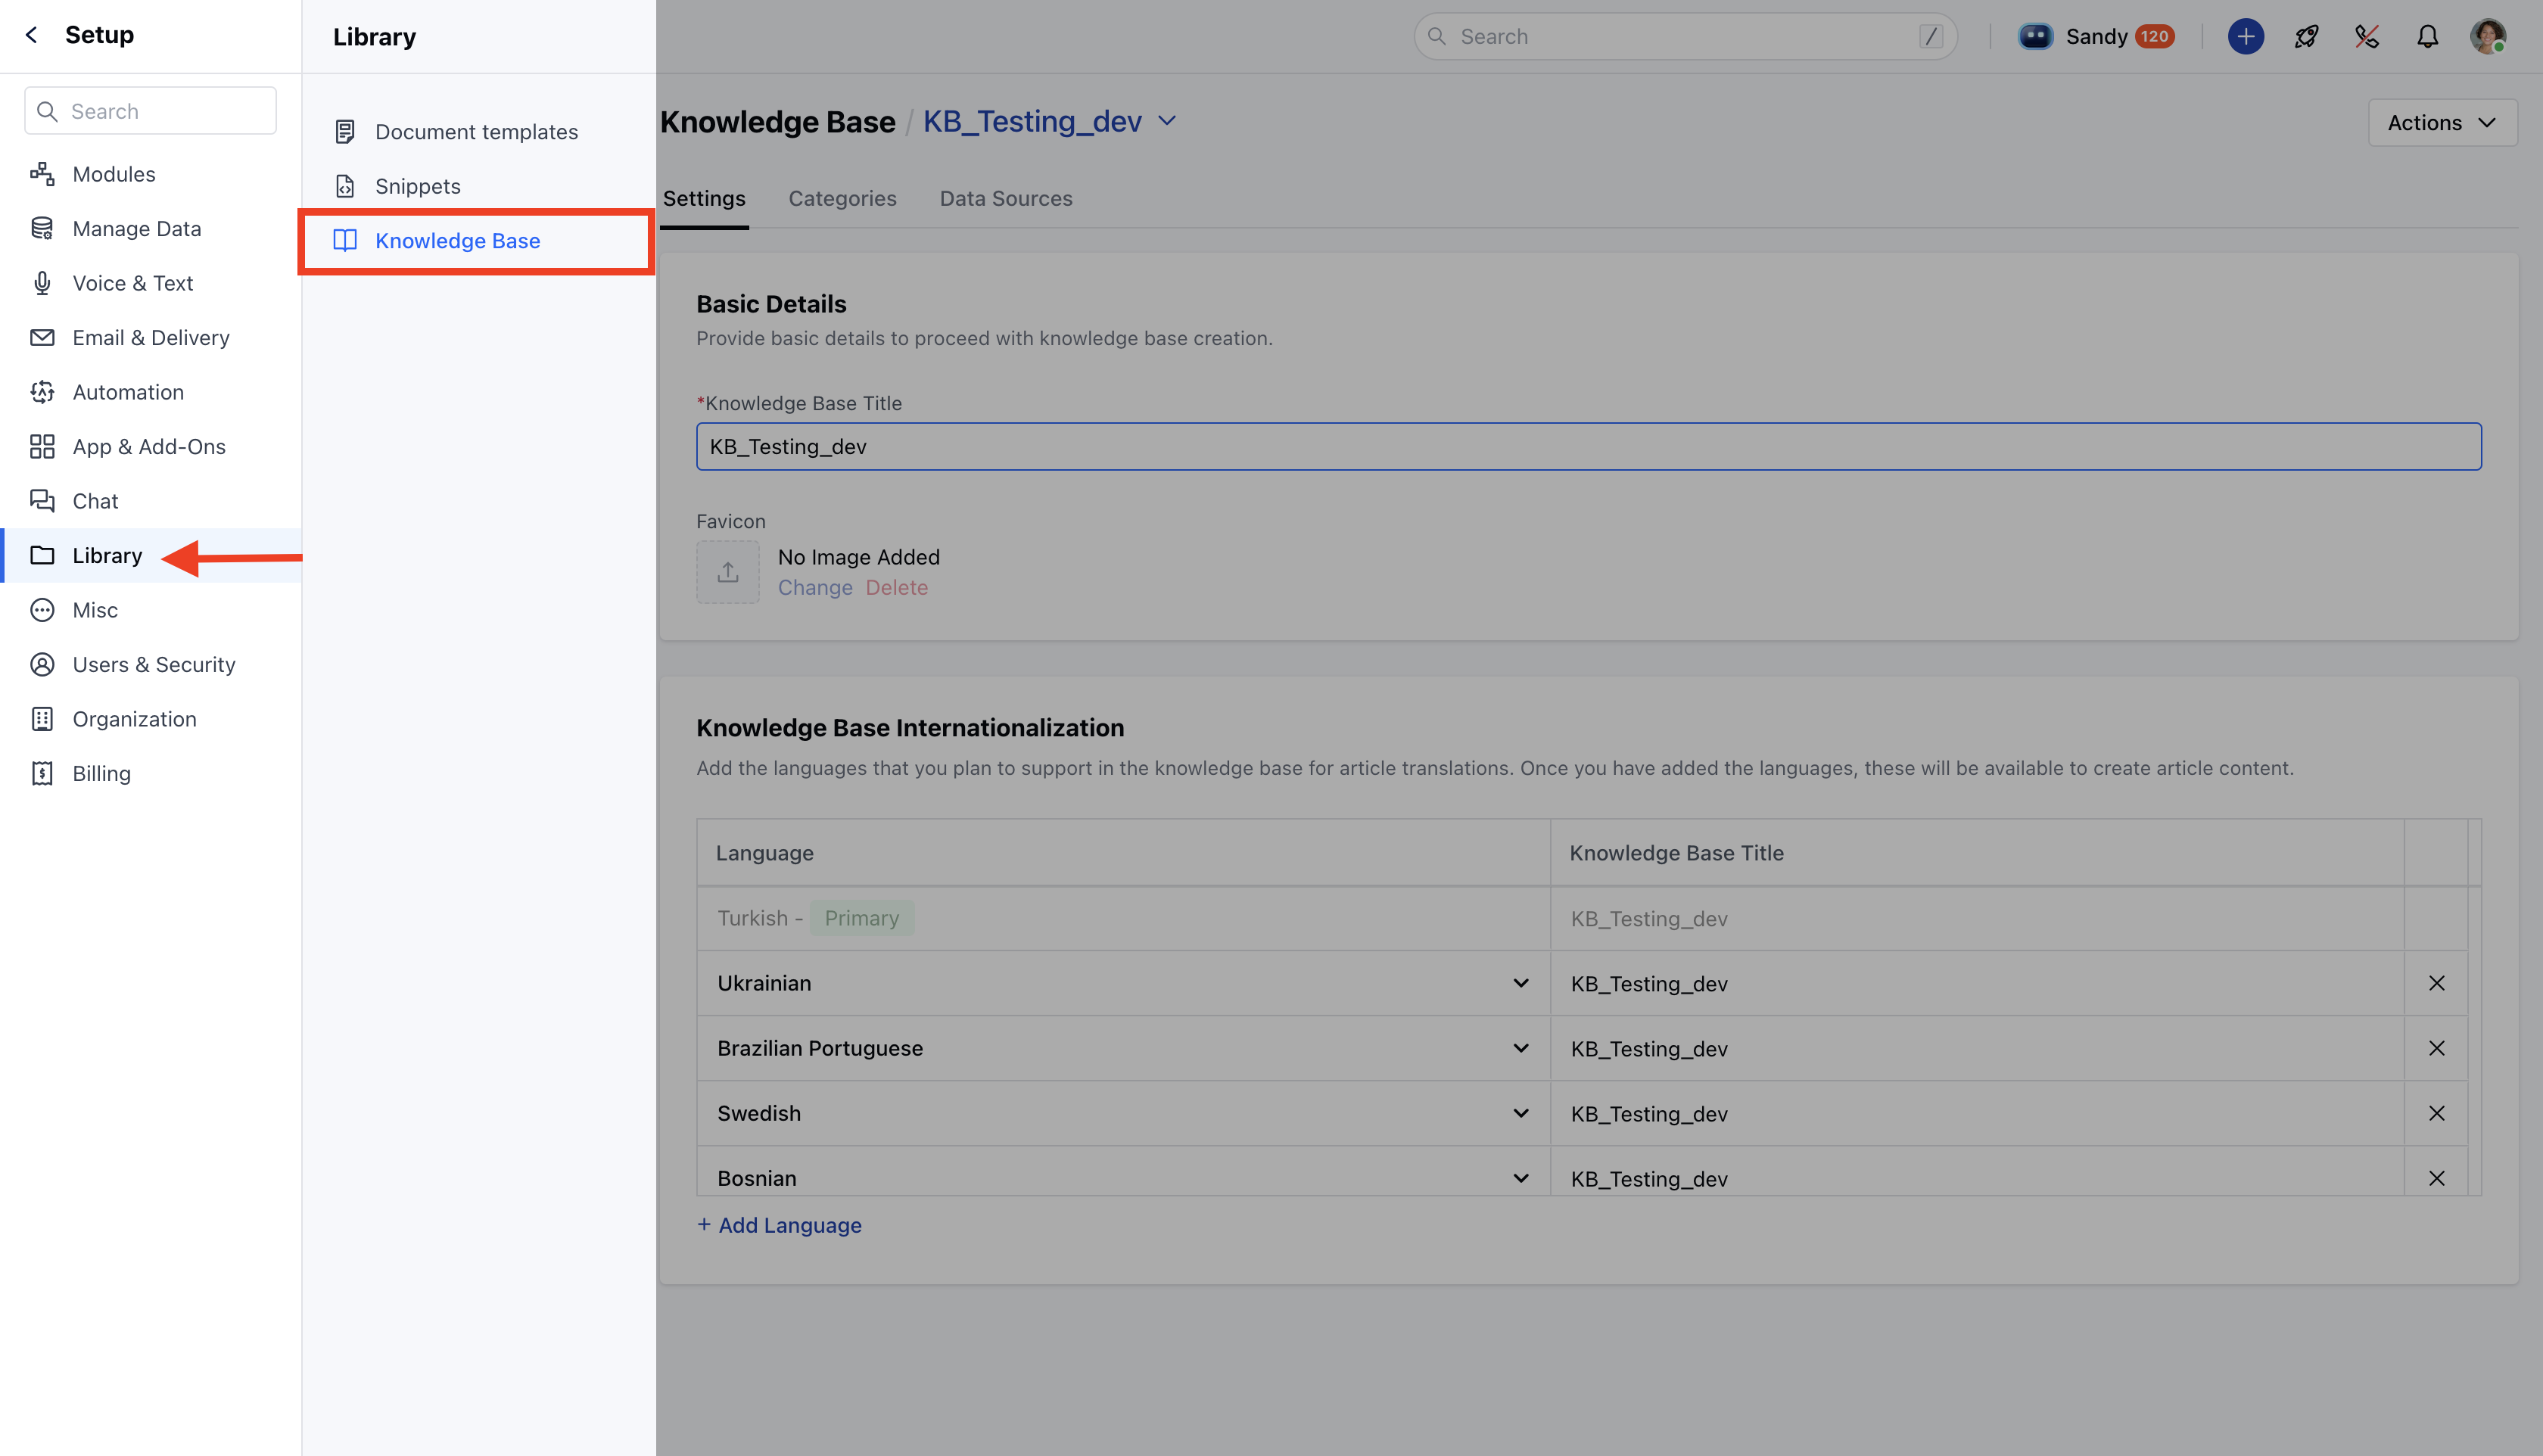This screenshot has width=2543, height=1456.
Task: Click the Knowledge Base Title input field
Action: [x=1588, y=447]
